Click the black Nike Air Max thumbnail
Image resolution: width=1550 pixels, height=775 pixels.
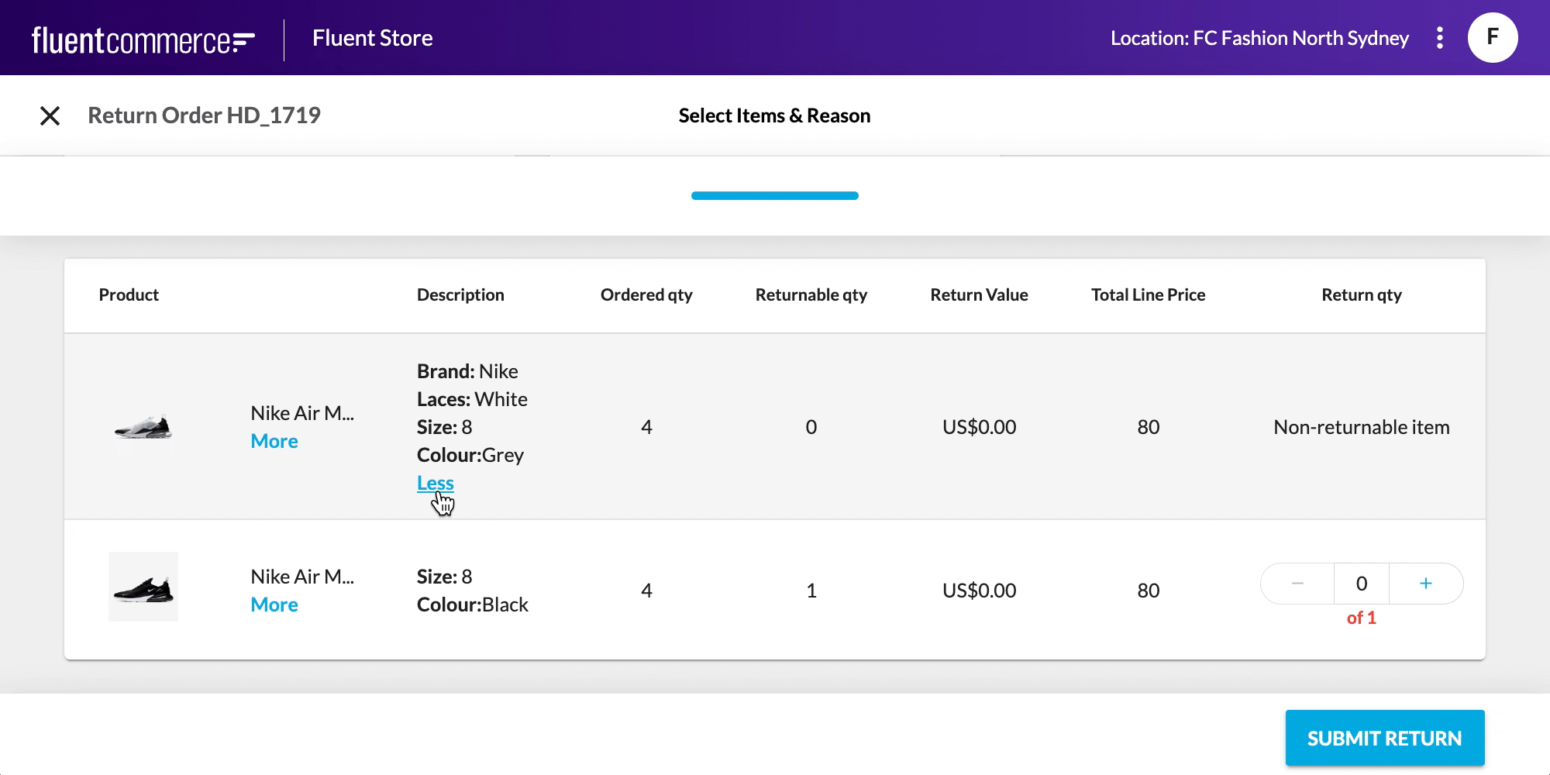click(x=143, y=587)
